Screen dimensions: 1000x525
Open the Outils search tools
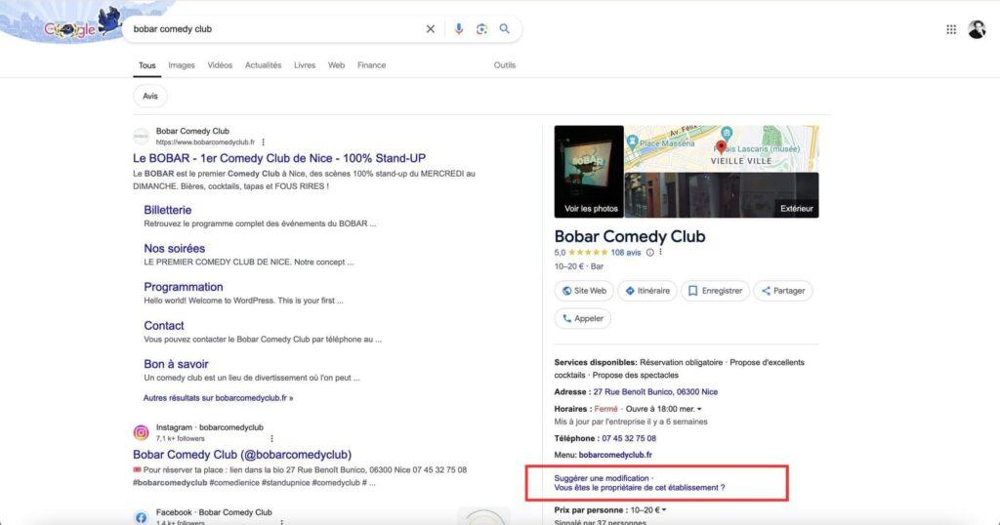click(x=505, y=65)
